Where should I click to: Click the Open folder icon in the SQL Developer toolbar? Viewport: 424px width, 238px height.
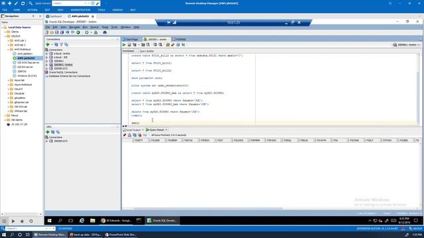click(52, 32)
